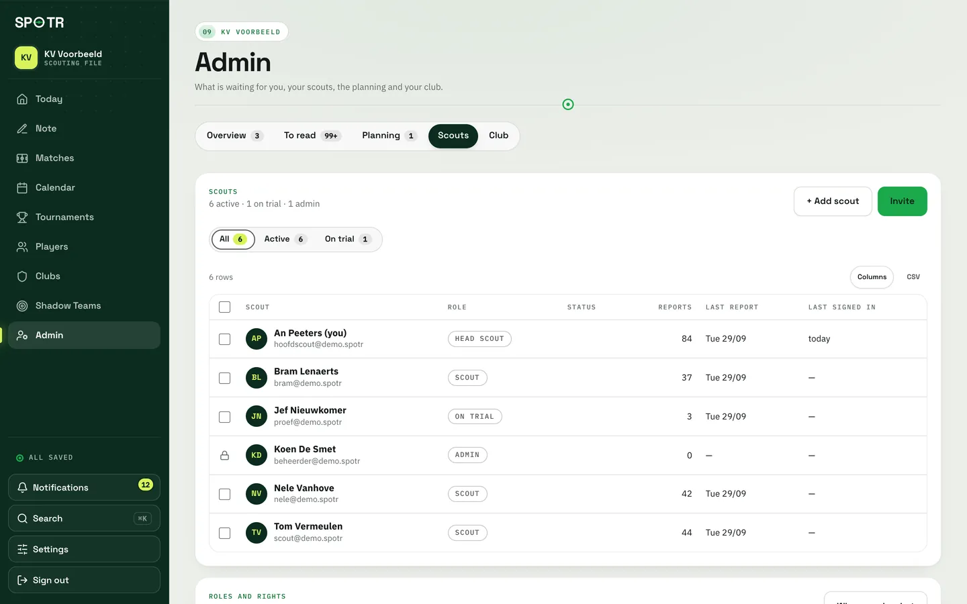The width and height of the screenshot is (967, 604).
Task: Check the box for Tom Vermeulen
Action: (225, 533)
